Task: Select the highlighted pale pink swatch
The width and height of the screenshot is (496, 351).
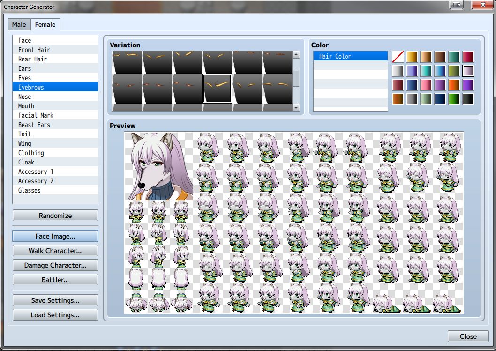Action: (468, 71)
